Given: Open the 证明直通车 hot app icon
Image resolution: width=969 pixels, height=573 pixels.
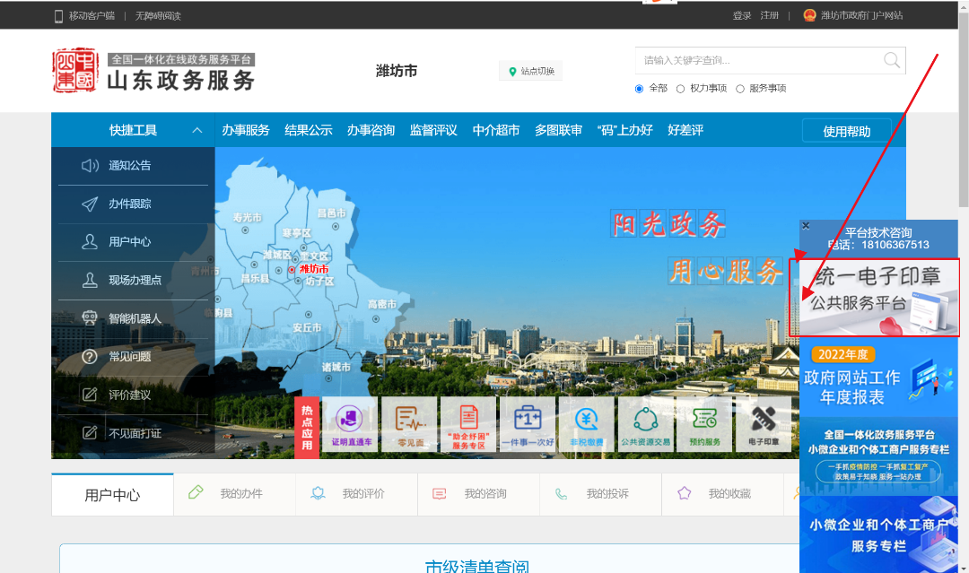Looking at the screenshot, I should pos(351,424).
